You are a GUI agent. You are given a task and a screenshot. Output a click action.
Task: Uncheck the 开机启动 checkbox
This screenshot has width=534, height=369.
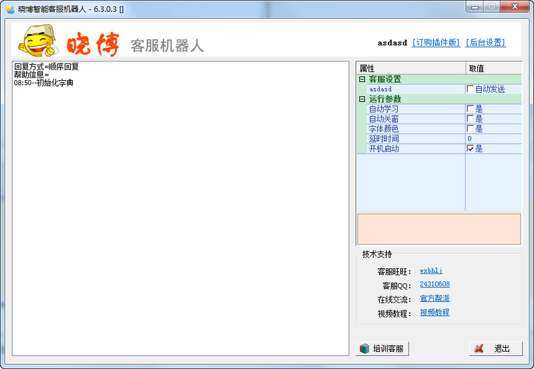[471, 149]
